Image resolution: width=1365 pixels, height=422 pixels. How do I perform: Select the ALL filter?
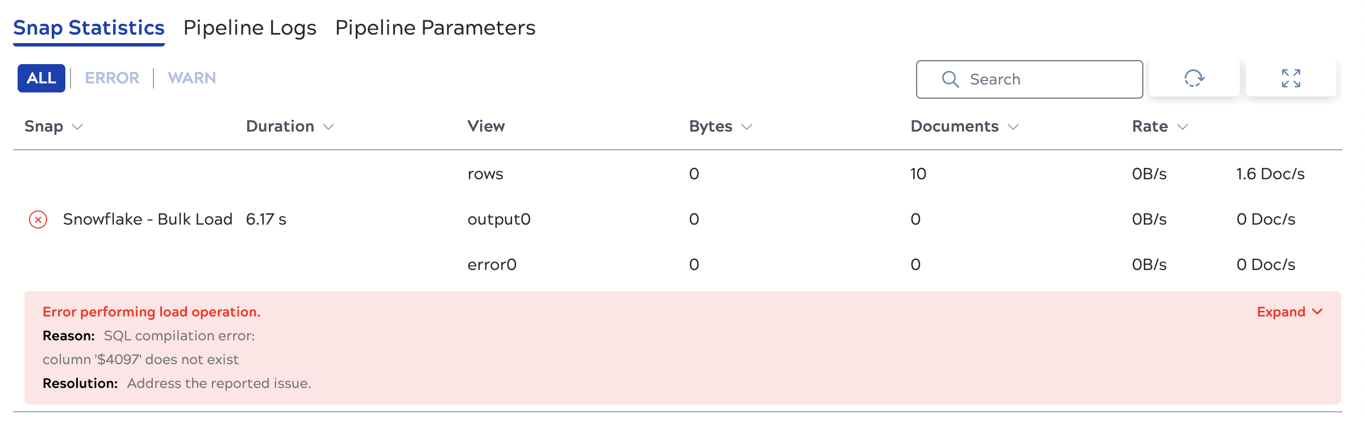point(40,78)
